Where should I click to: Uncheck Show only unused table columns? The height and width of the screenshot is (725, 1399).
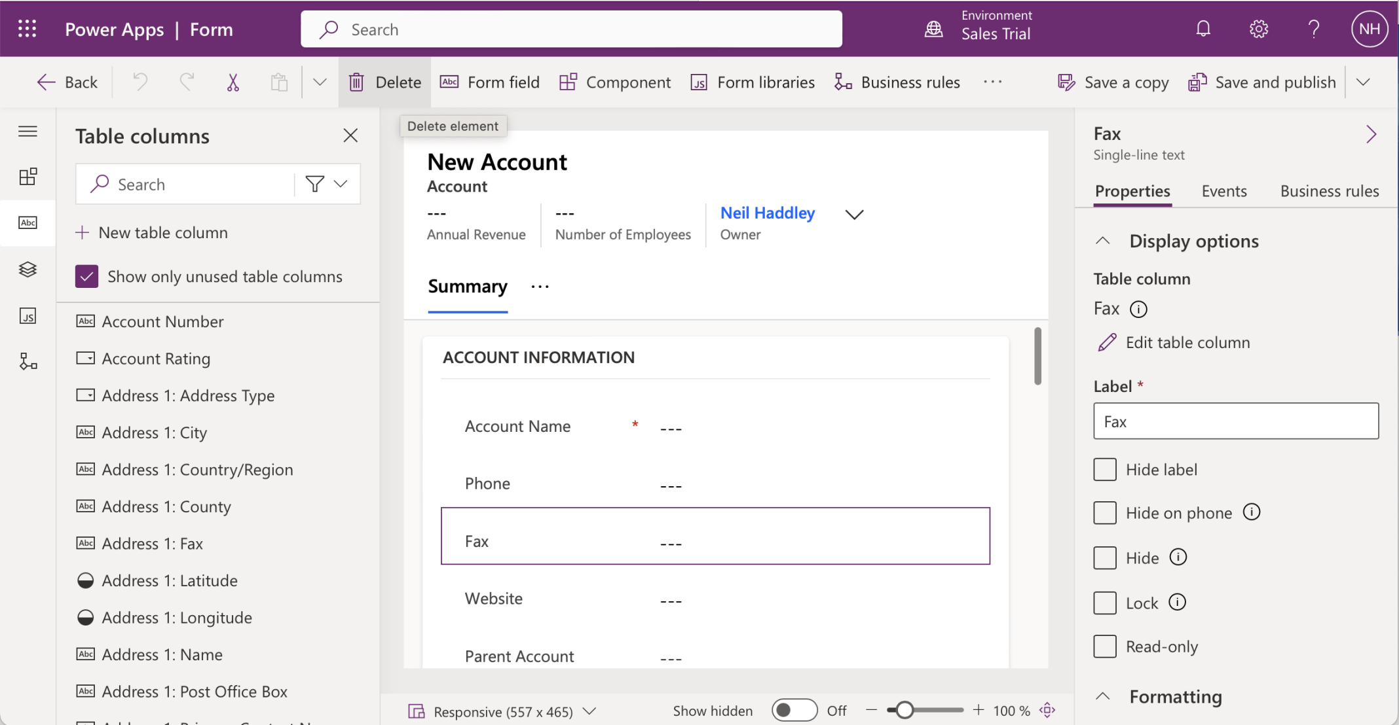[87, 277]
